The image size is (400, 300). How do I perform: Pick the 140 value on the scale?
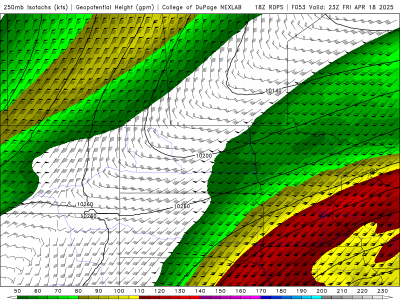pos(200,291)
